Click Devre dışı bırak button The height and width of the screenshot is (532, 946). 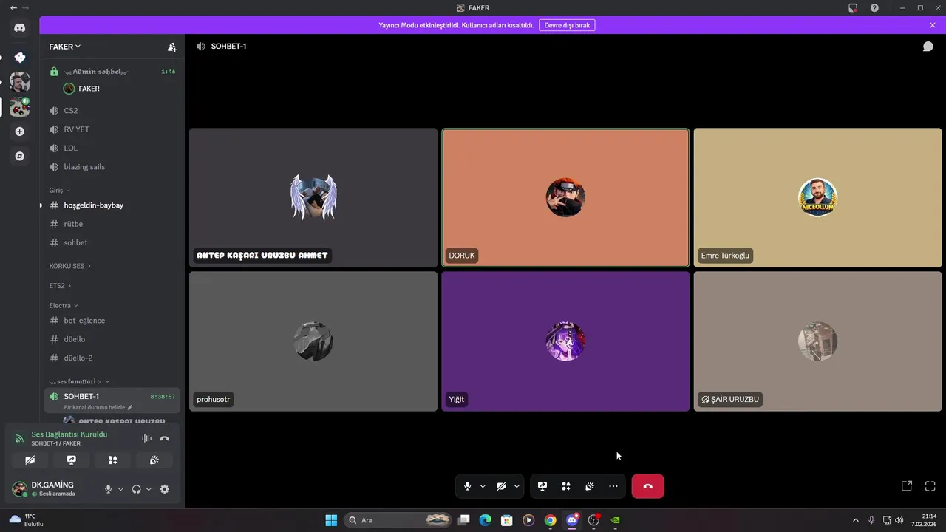pyautogui.click(x=567, y=25)
